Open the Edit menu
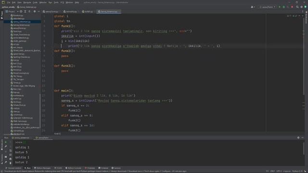The image size is (308, 173). point(14,2)
